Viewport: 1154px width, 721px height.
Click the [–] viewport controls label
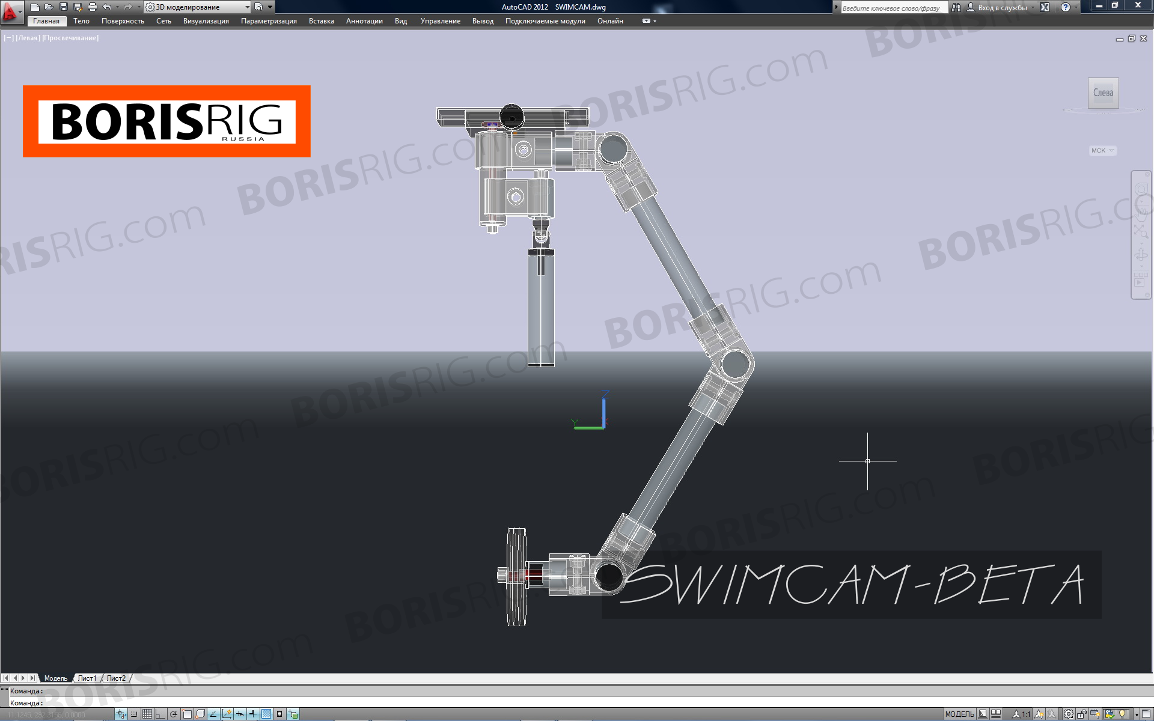[8, 38]
